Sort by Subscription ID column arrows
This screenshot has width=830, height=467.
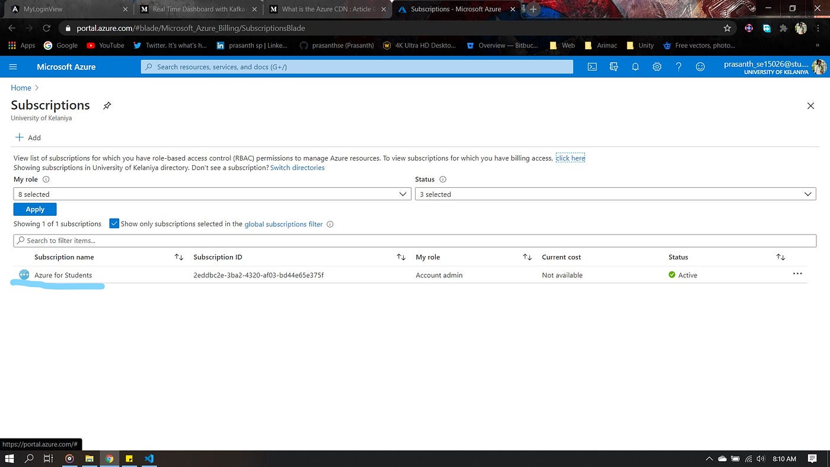click(401, 257)
